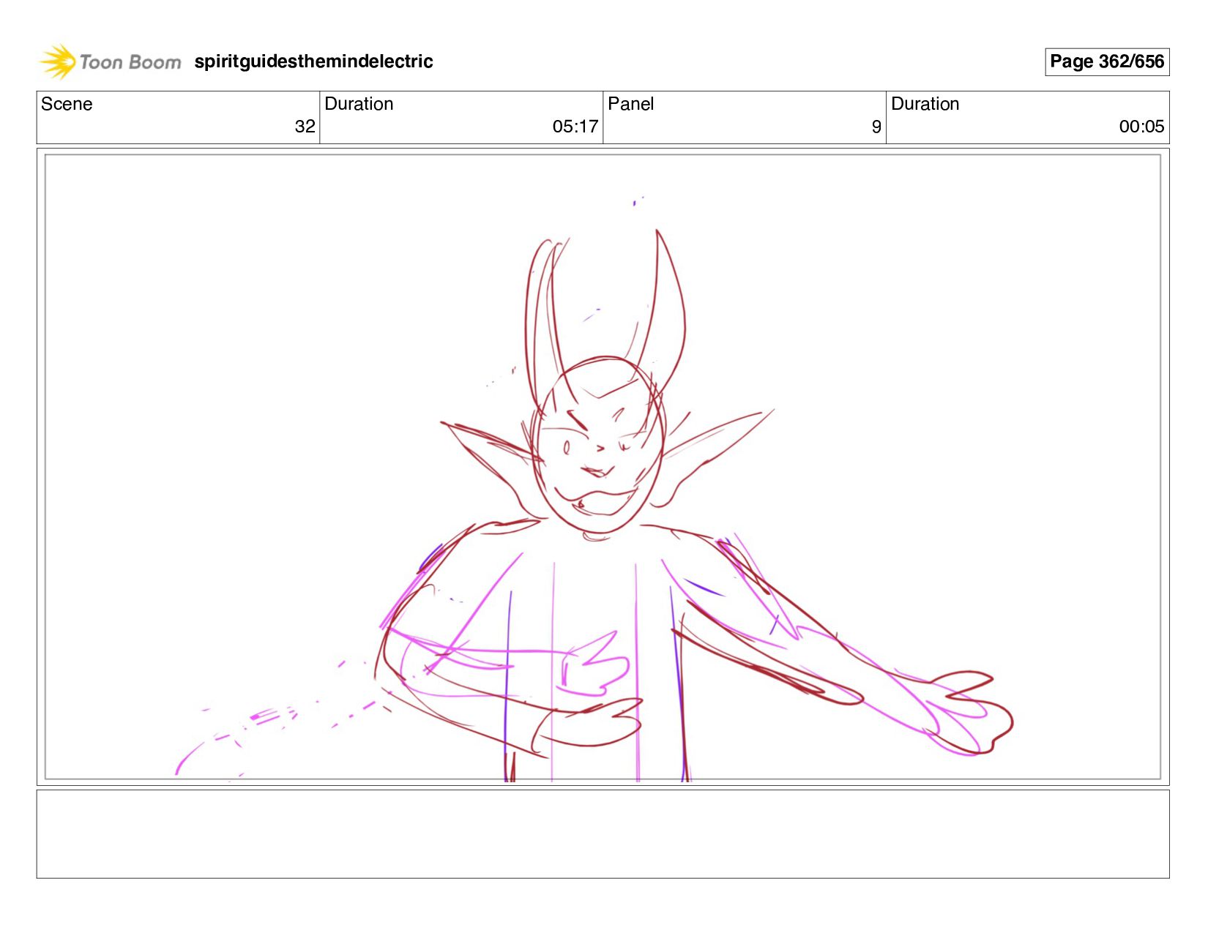Screen dimensions: 1208x933
Task: Click the pink hand sketch on chest
Action: [x=593, y=666]
